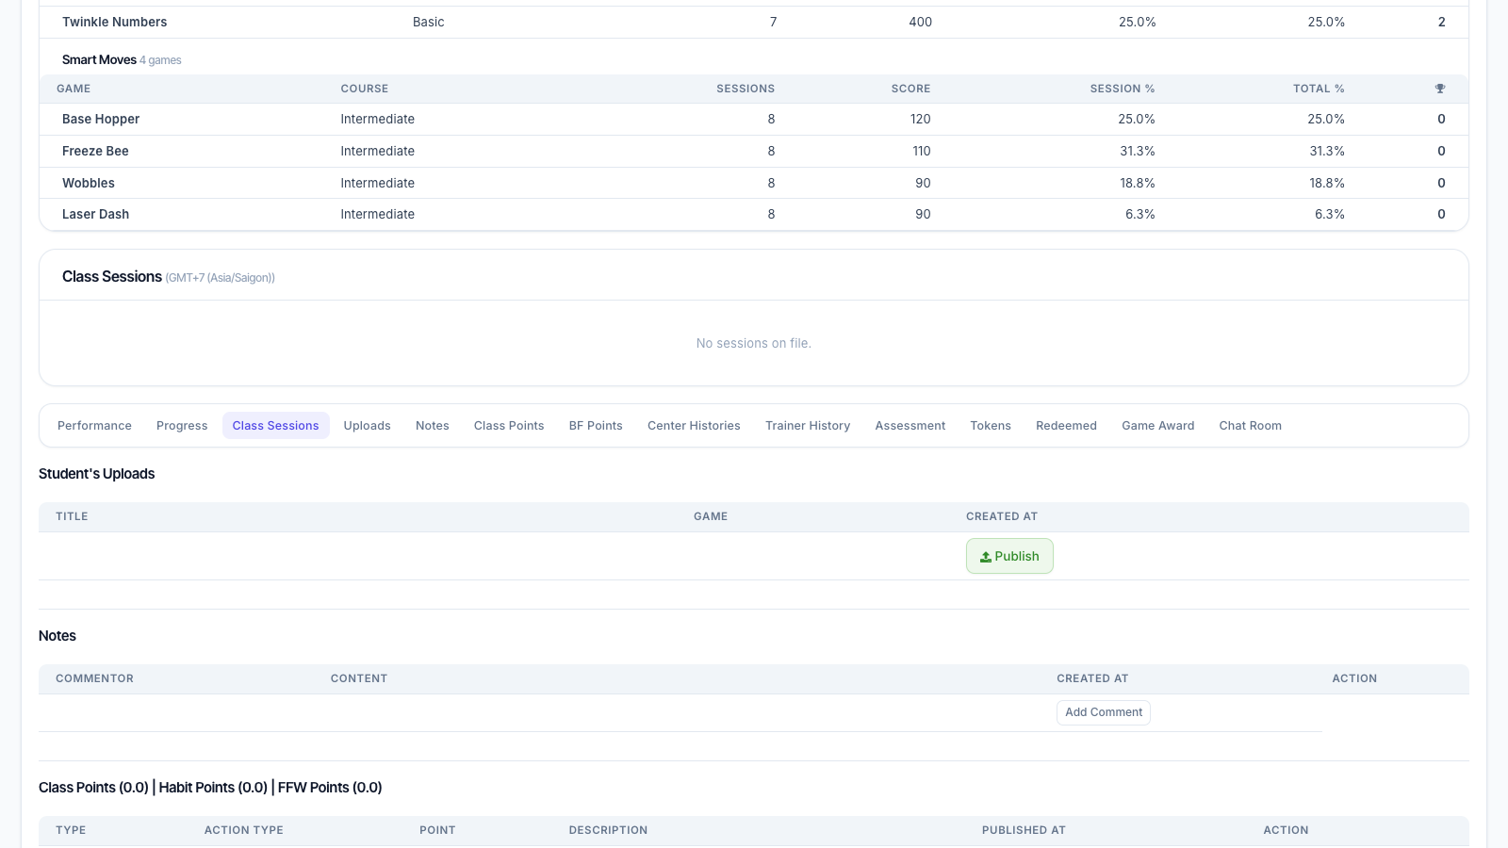Open the Chat Room tab

[1251, 426]
